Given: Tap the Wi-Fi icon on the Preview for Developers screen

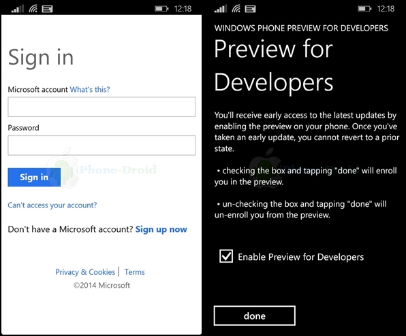Looking at the screenshot, I should click(x=236, y=9).
